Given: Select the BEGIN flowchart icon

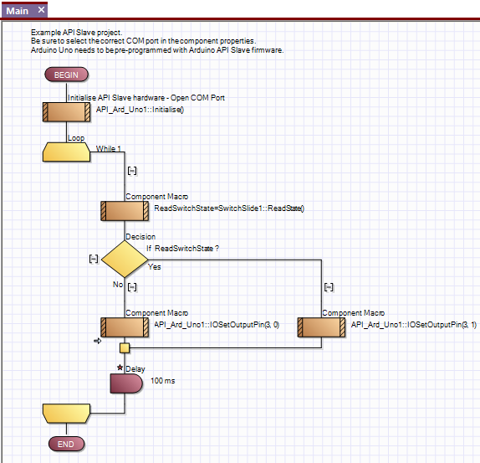Looking at the screenshot, I should [x=66, y=75].
